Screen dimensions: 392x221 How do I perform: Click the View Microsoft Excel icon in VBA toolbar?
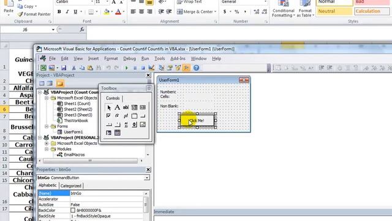(43, 68)
